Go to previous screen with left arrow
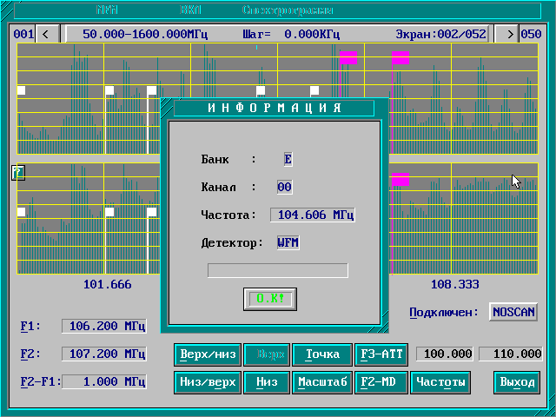556x417 pixels. [x=46, y=35]
